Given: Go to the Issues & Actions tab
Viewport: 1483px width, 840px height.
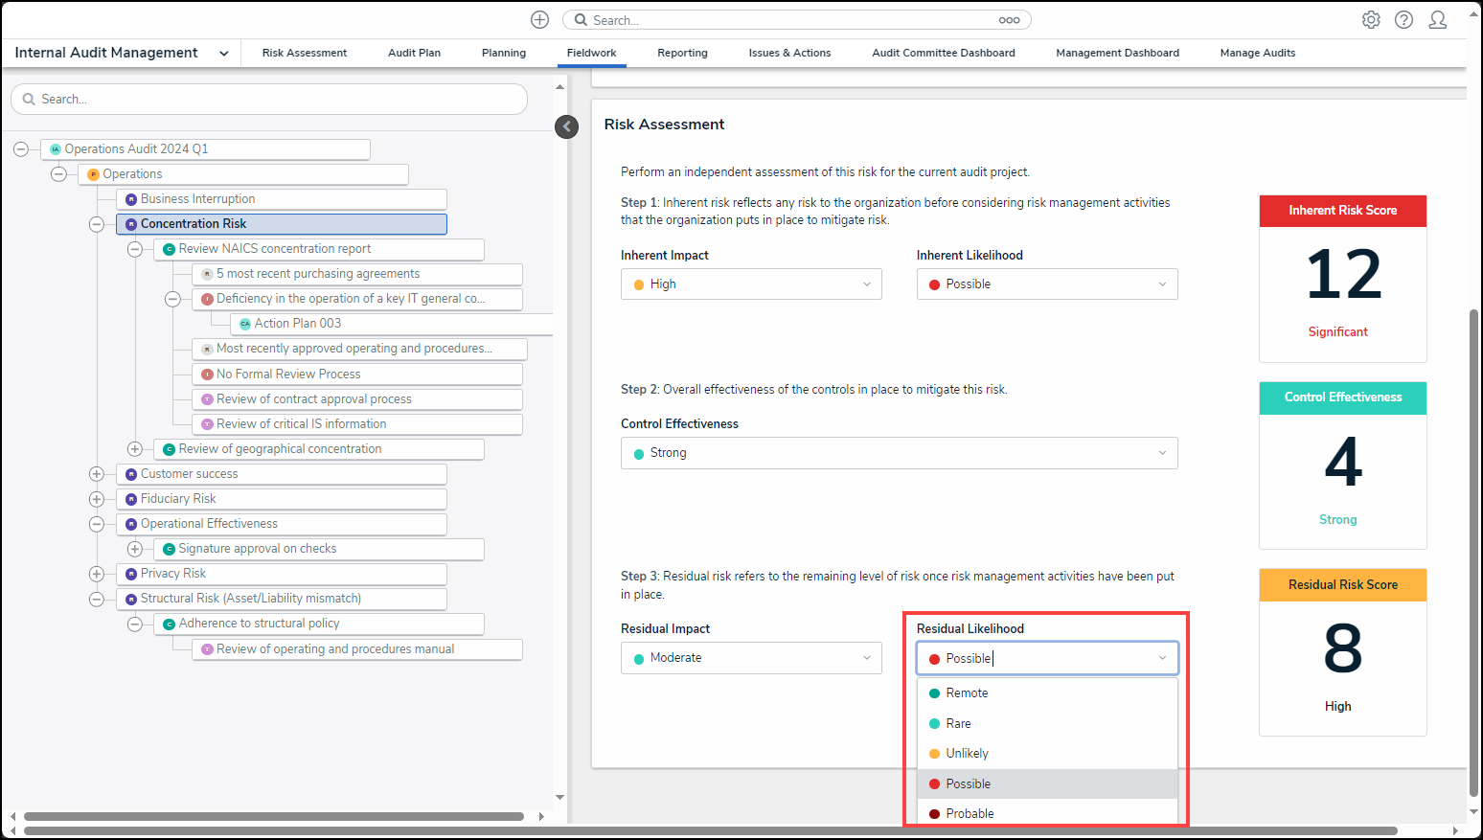Looking at the screenshot, I should [789, 54].
